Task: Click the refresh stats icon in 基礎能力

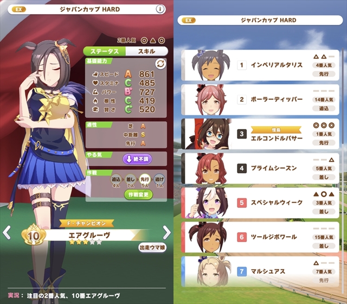Action: 160,64
